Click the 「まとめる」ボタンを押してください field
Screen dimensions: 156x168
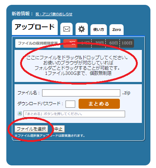click(x=74, y=114)
